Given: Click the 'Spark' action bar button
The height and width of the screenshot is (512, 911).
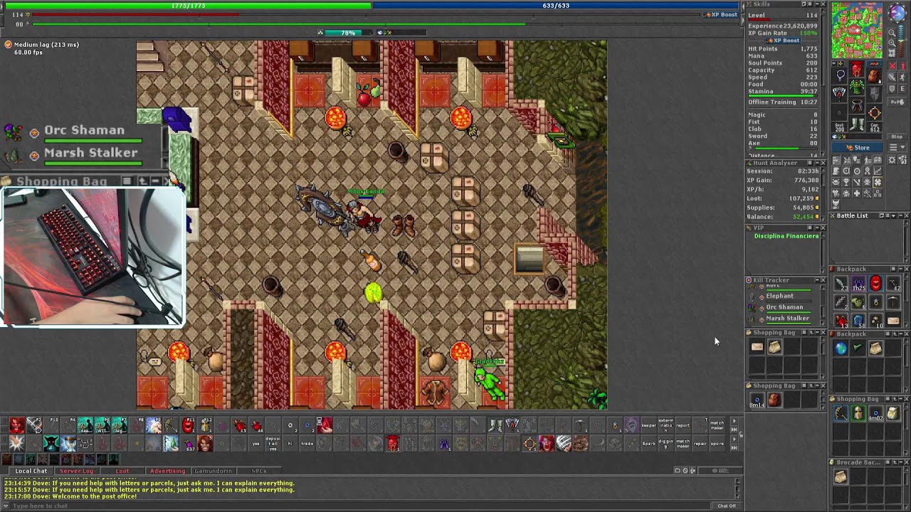Looking at the screenshot, I should pyautogui.click(x=649, y=444).
